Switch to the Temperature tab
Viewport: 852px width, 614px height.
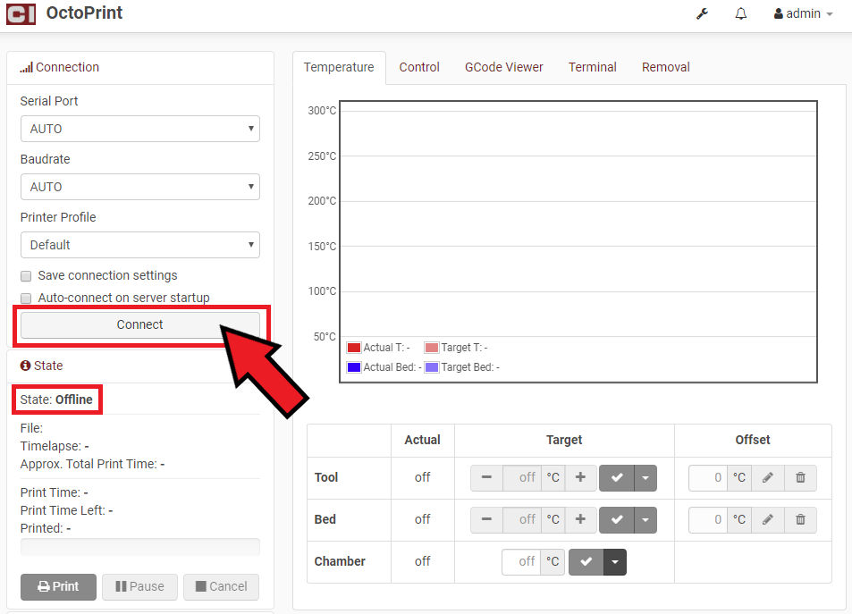339,67
